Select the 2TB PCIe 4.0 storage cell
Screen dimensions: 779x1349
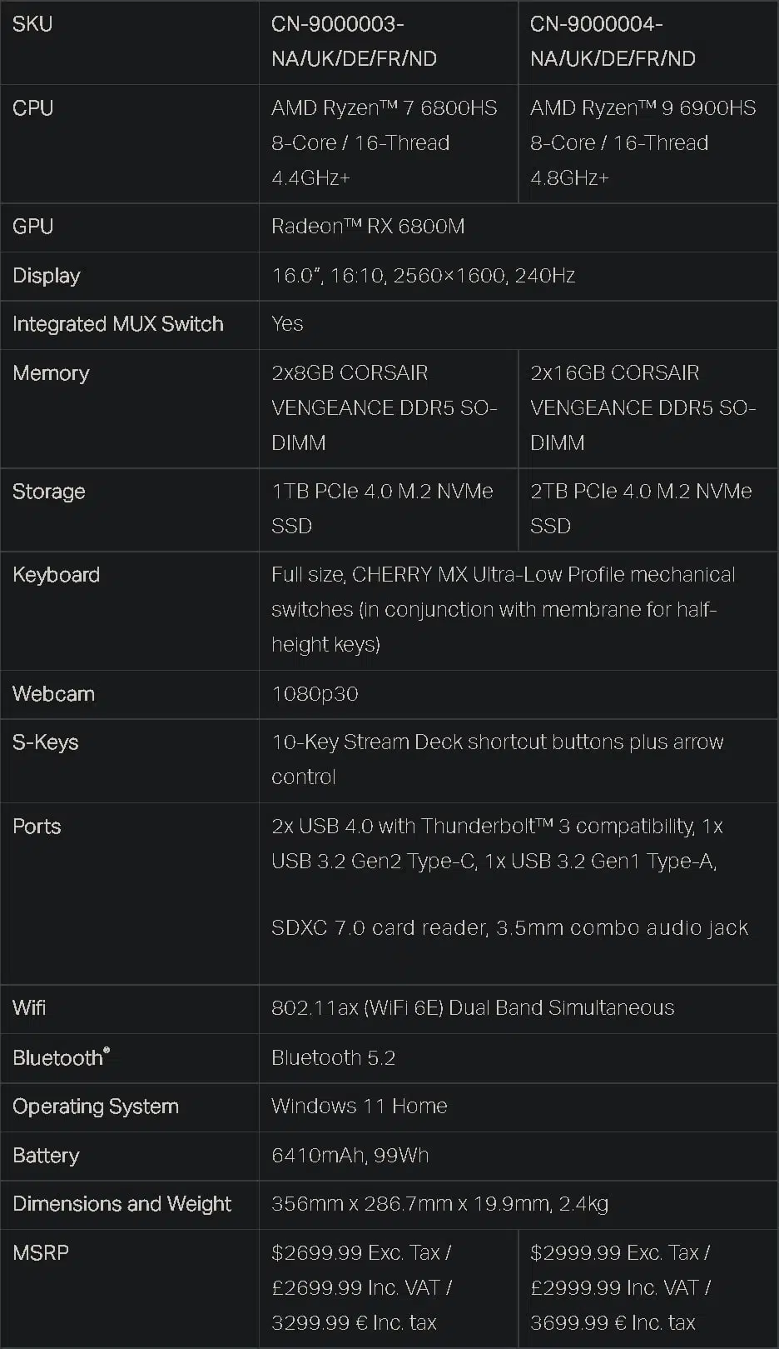tap(648, 509)
